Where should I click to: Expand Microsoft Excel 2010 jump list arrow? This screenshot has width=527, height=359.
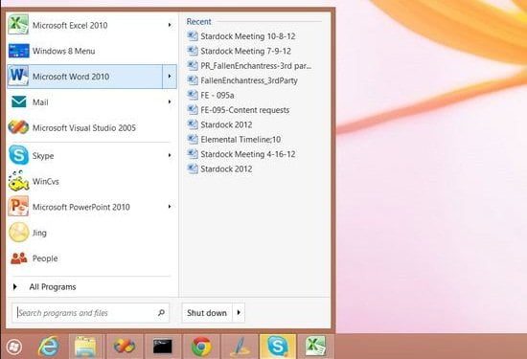point(170,25)
